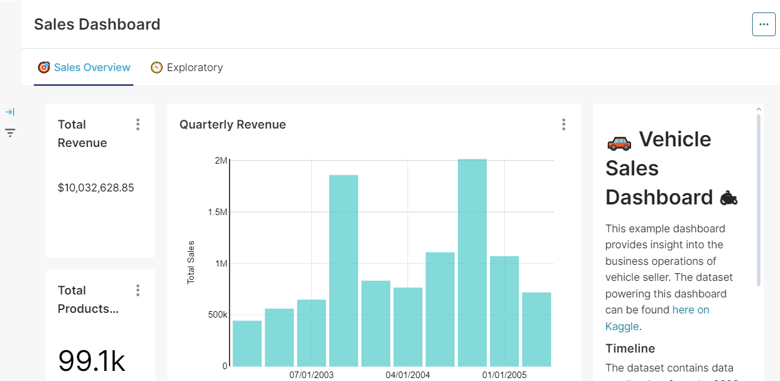Image resolution: width=780 pixels, height=381 pixels.
Task: Click the stopwatch icon on Exploratory tab
Action: [x=156, y=67]
